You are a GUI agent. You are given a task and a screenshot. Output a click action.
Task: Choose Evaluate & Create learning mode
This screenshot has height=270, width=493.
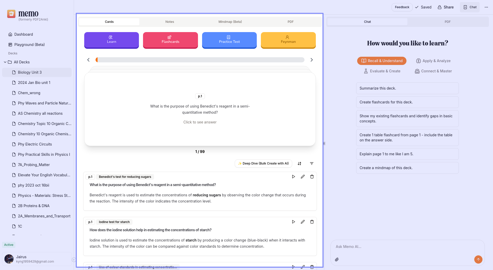(382, 71)
